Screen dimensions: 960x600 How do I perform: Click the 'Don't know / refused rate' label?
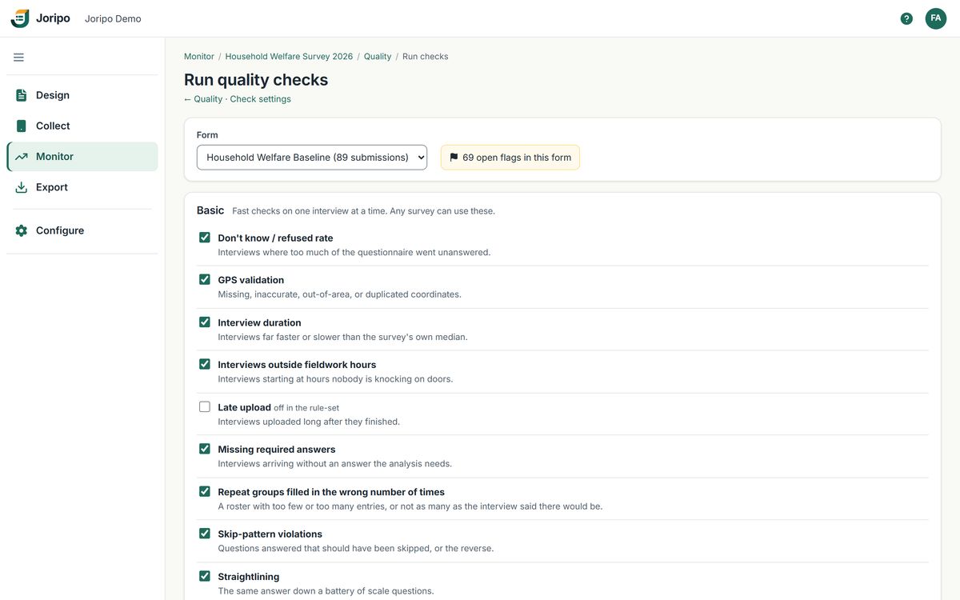pyautogui.click(x=275, y=238)
